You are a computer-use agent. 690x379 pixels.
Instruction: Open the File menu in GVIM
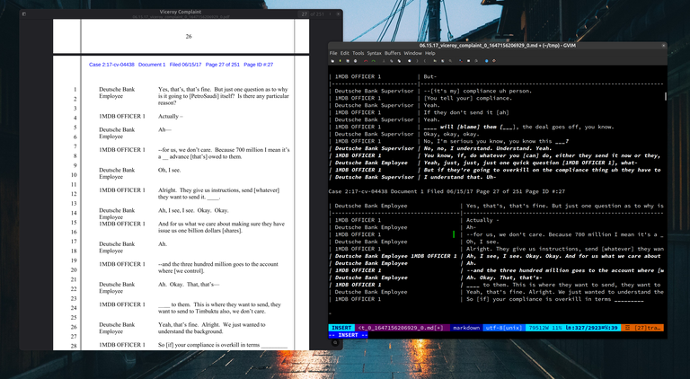click(333, 53)
